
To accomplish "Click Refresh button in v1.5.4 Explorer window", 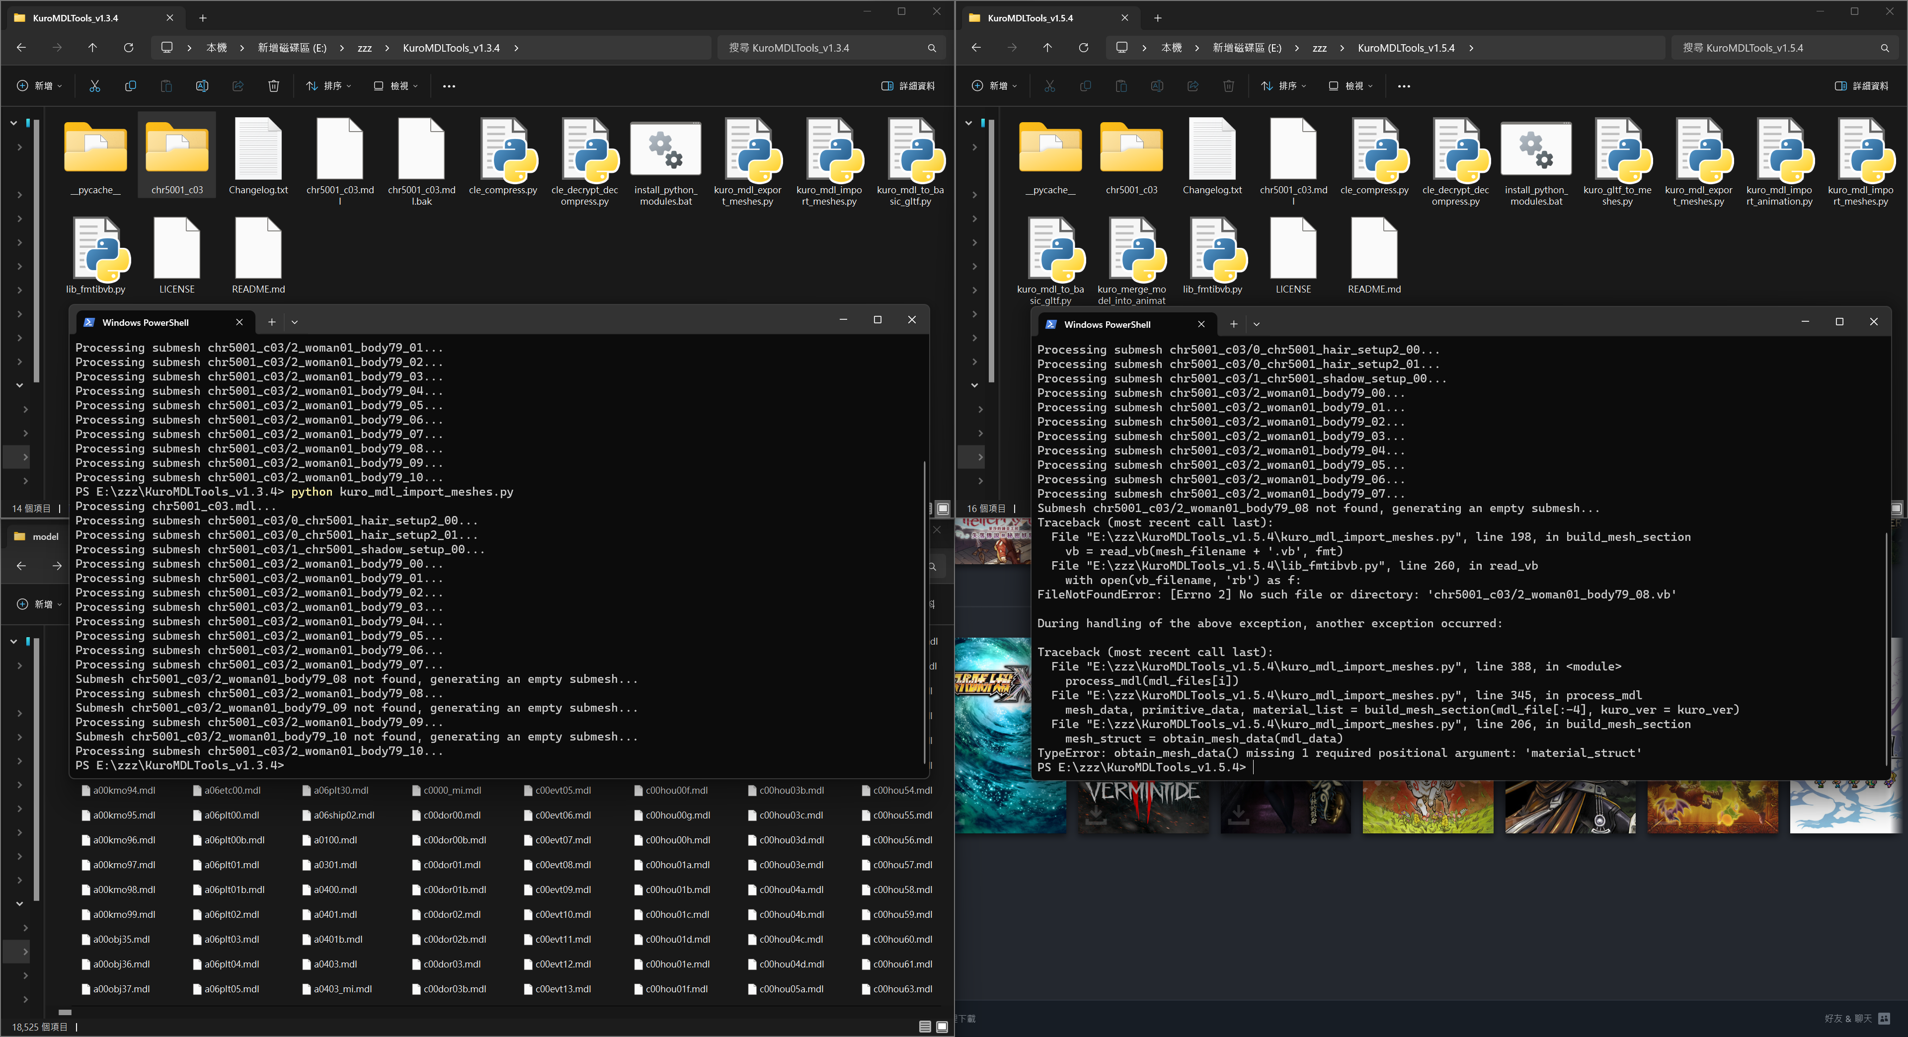I will click(1083, 47).
